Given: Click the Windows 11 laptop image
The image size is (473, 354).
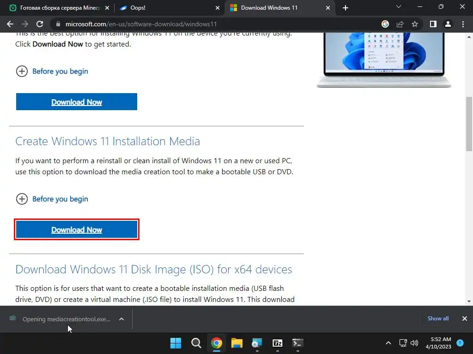Looking at the screenshot, I should coord(384,60).
